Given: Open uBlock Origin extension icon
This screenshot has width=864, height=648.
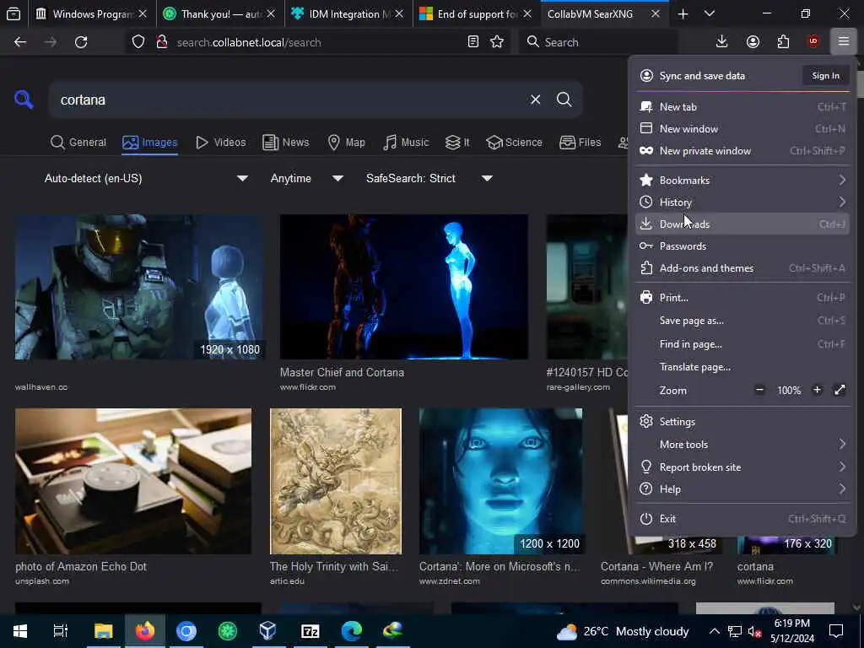Looking at the screenshot, I should (813, 42).
